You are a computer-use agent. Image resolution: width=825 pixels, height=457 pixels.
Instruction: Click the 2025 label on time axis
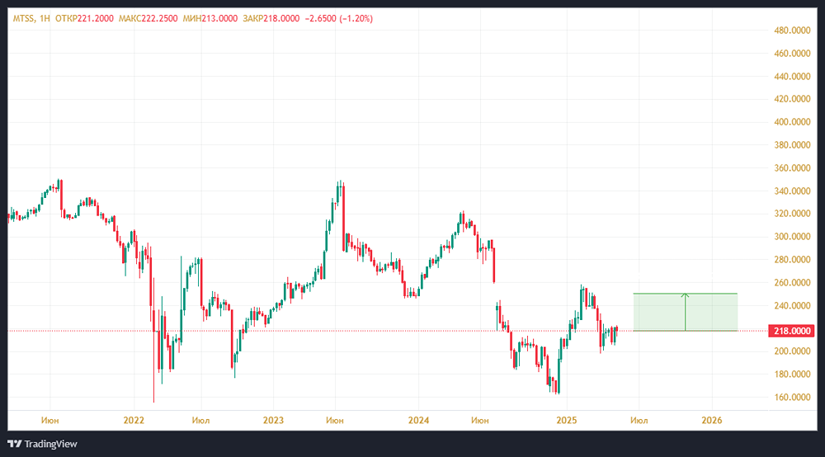click(565, 420)
